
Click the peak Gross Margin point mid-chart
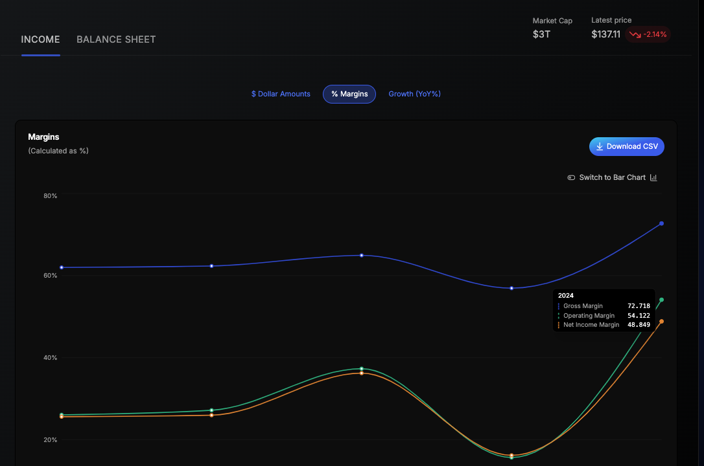coord(362,256)
